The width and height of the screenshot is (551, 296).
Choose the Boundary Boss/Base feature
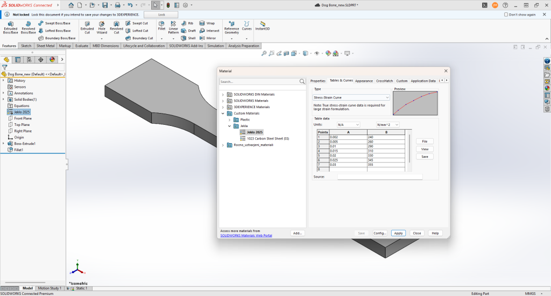56,38
